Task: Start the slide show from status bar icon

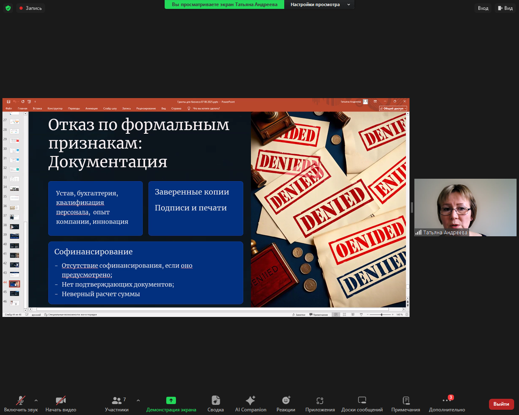Action: coord(361,314)
